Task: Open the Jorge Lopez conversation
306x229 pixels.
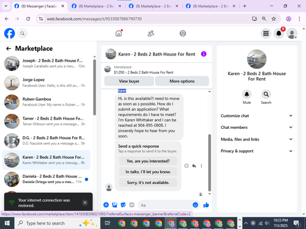Action: click(46, 82)
